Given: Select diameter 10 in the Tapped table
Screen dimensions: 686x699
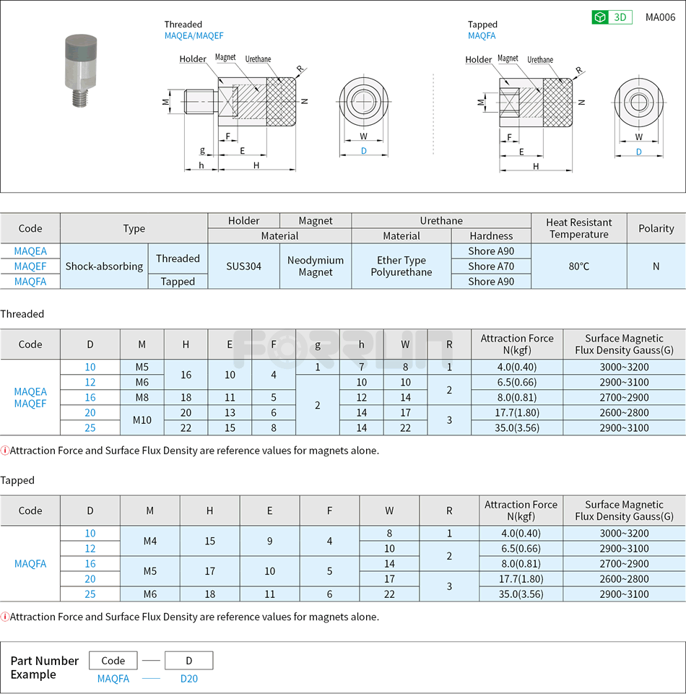Looking at the screenshot, I should coord(90,533).
